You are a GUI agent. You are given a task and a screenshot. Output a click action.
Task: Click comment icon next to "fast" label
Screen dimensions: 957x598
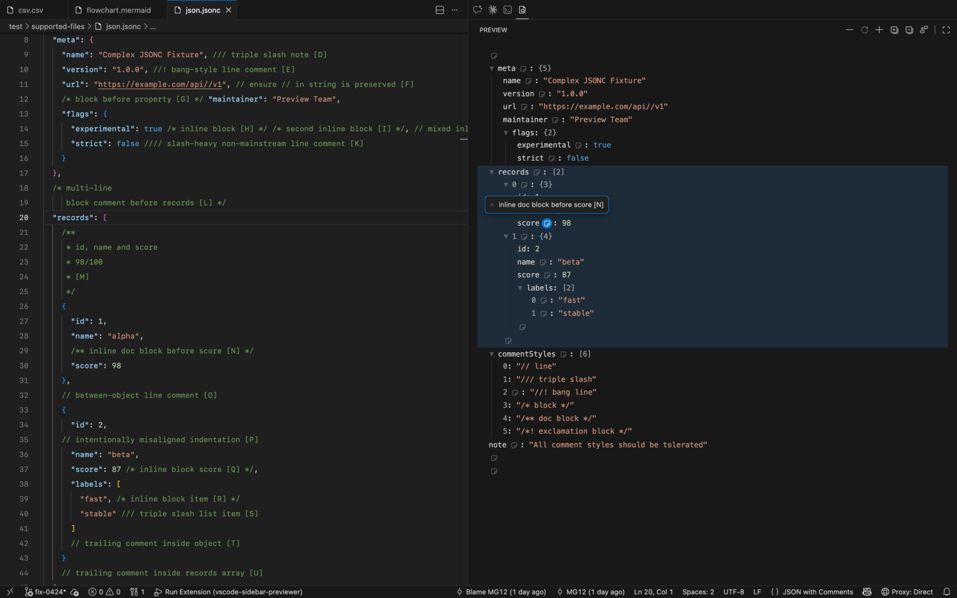(x=543, y=301)
